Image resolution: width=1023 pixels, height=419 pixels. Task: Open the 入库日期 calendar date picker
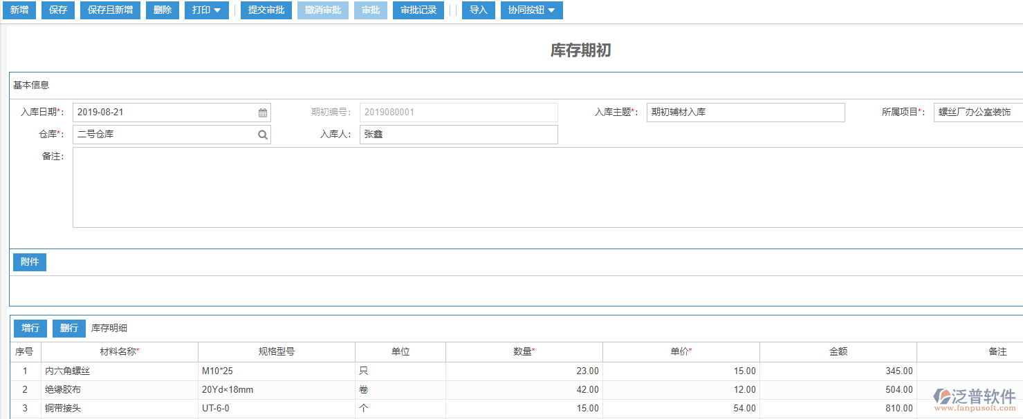click(262, 112)
